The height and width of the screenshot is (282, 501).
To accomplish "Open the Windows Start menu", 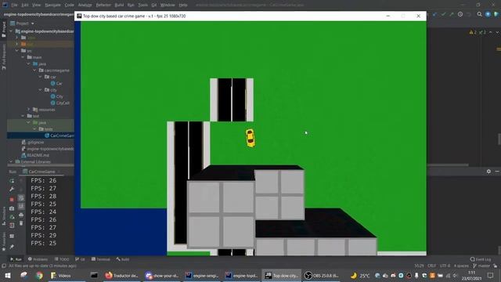I will 8,275.
